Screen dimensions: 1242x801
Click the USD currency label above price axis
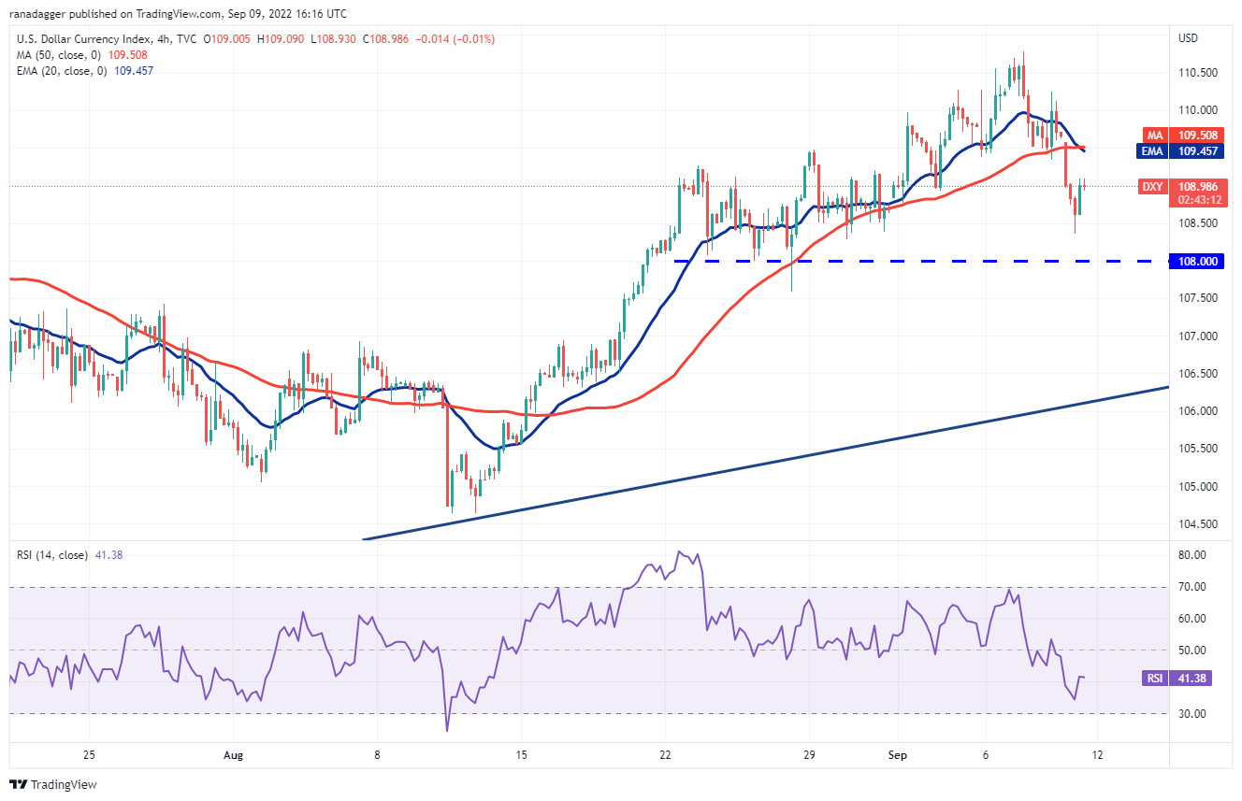click(x=1189, y=39)
